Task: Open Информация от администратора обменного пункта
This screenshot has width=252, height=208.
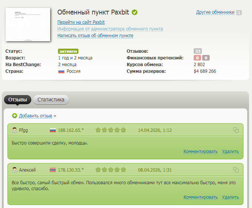Action: click(110, 29)
